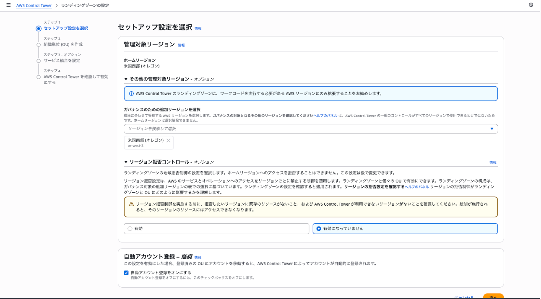The width and height of the screenshot is (541, 299).
Task: Uncheck 自動アカウント登録をオンにする checkbox
Action: 126,273
